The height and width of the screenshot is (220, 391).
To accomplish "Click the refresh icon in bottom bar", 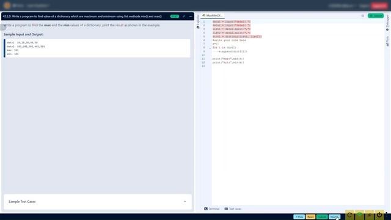I will 349,215.
